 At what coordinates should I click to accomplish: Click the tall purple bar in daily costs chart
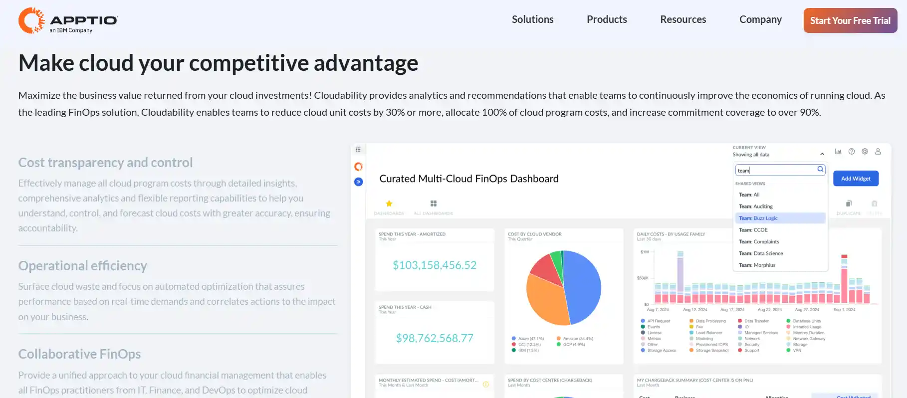click(x=680, y=274)
